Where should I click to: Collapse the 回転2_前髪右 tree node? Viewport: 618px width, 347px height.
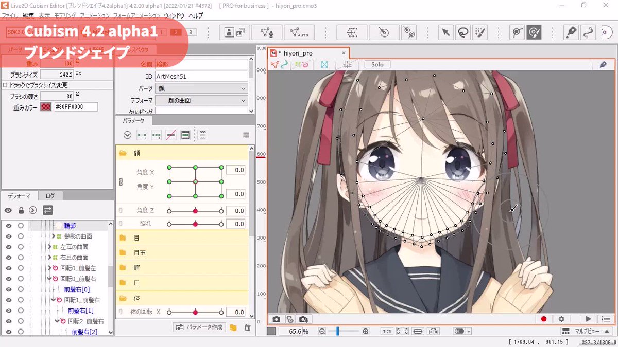tap(58, 321)
